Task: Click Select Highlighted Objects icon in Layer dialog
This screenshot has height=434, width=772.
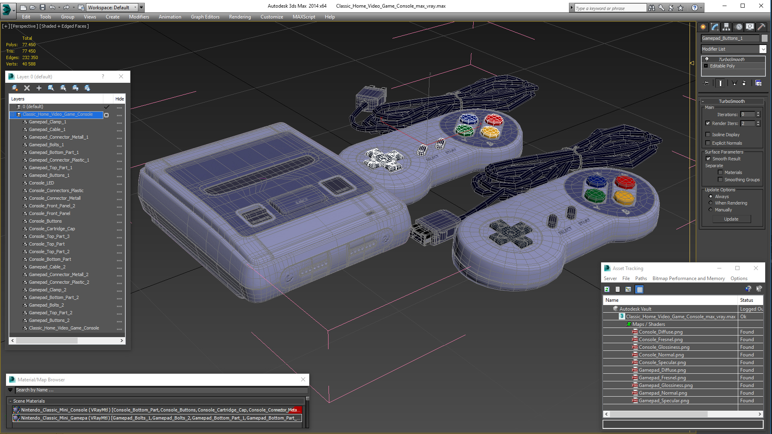Action: [x=51, y=88]
